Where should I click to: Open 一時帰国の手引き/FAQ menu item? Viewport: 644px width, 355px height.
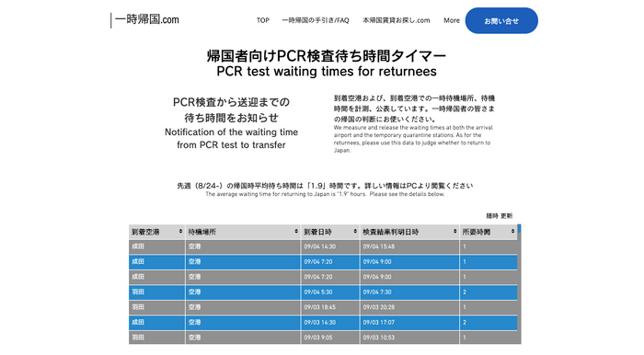point(315,20)
